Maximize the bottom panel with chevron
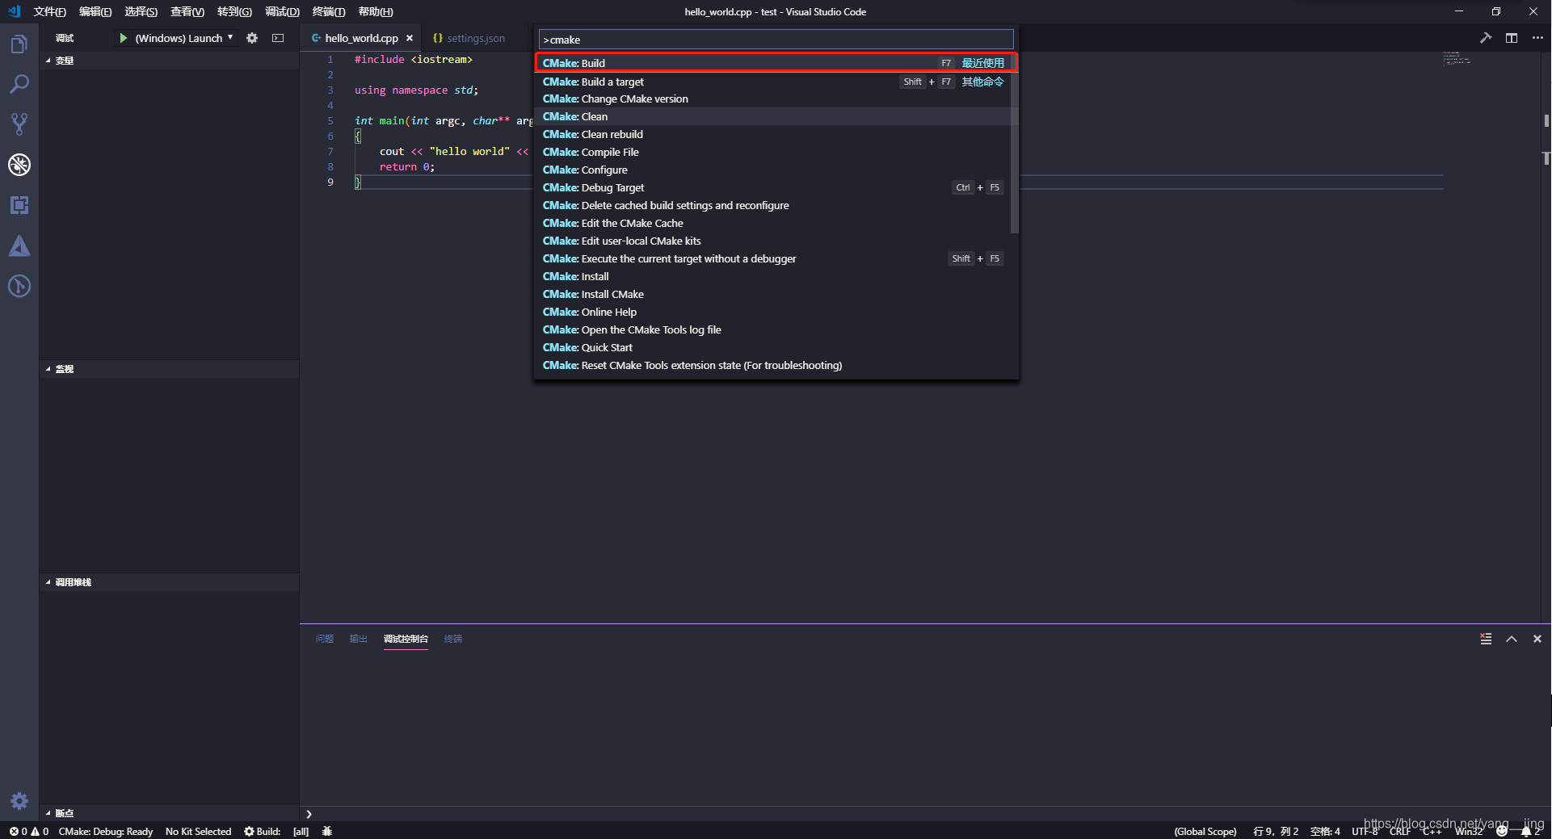The height and width of the screenshot is (839, 1552). 1512,639
